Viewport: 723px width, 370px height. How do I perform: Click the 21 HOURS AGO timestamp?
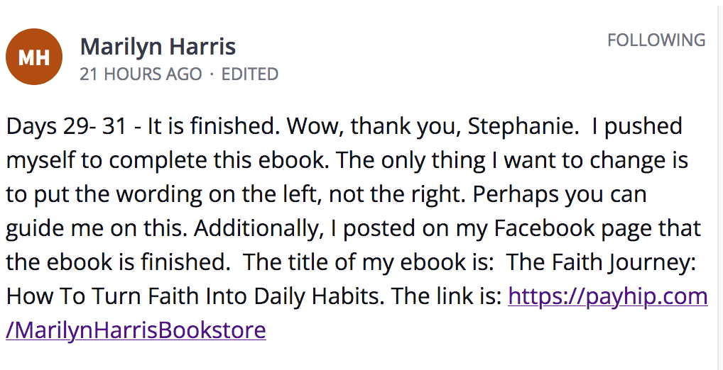pos(141,74)
